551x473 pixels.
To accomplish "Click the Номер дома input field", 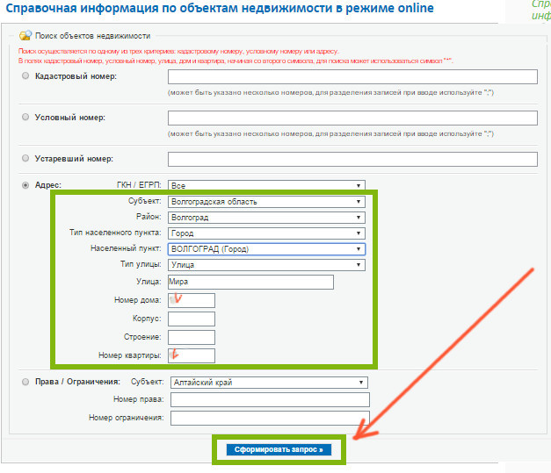I will (x=191, y=301).
